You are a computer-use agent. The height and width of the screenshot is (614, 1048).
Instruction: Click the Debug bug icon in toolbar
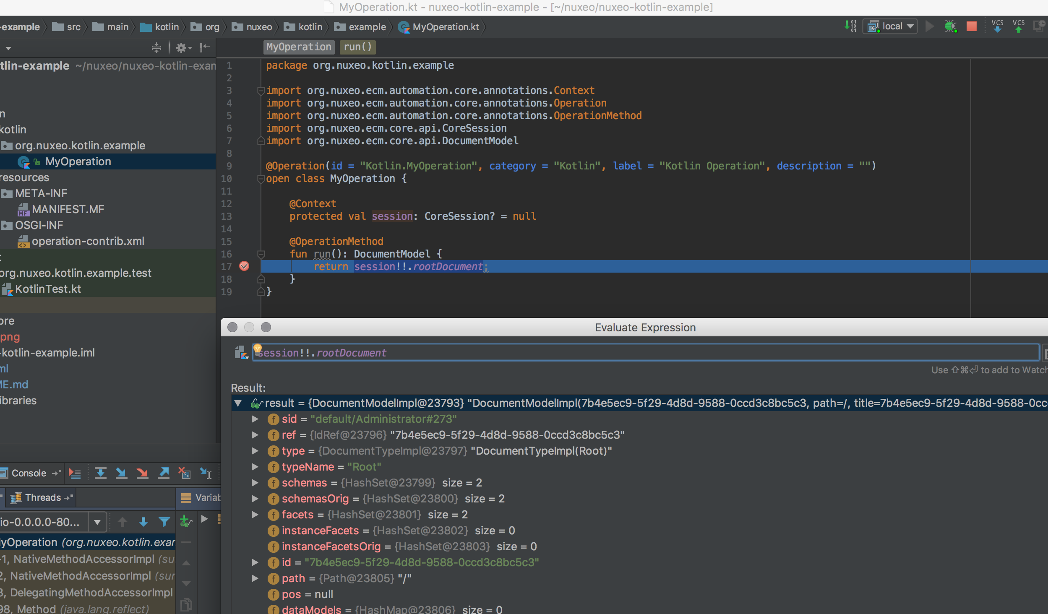[x=950, y=26]
